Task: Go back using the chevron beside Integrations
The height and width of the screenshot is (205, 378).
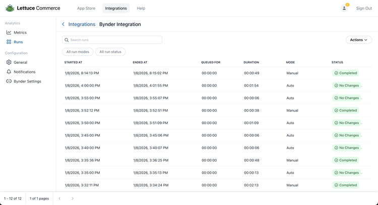Action: (x=63, y=24)
